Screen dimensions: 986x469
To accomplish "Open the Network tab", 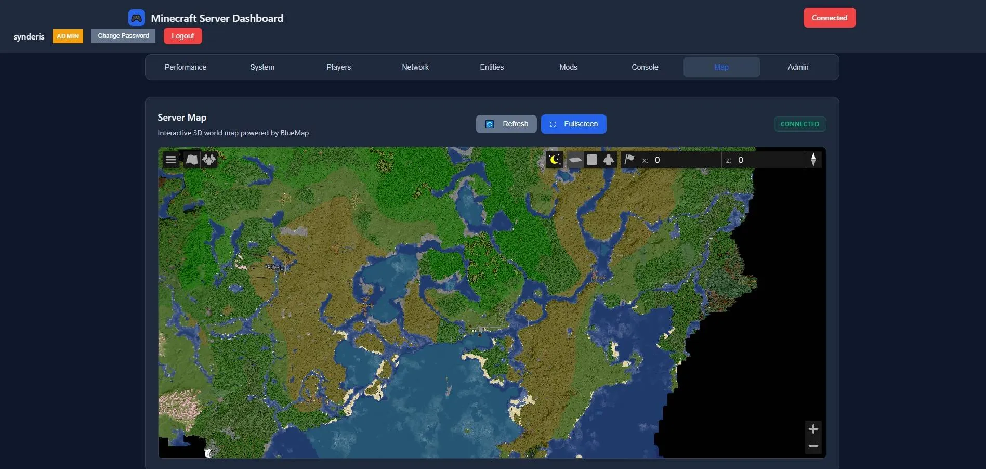I will 415,67.
